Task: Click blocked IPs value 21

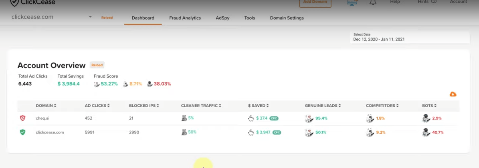Action: (131, 118)
